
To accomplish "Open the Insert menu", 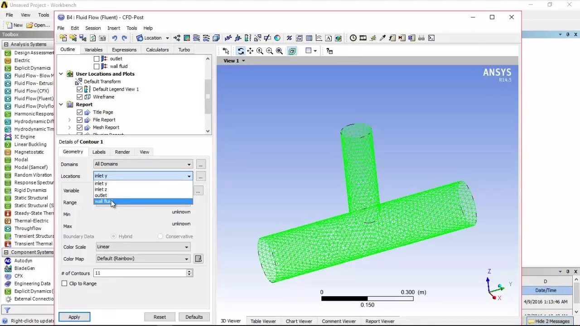I will (x=114, y=28).
